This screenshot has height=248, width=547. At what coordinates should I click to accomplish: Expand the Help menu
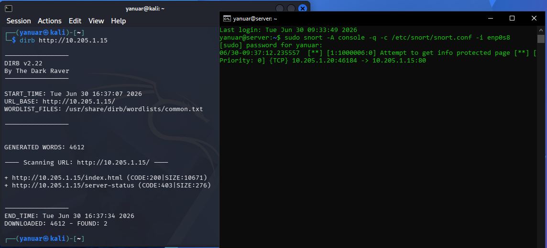(x=118, y=21)
